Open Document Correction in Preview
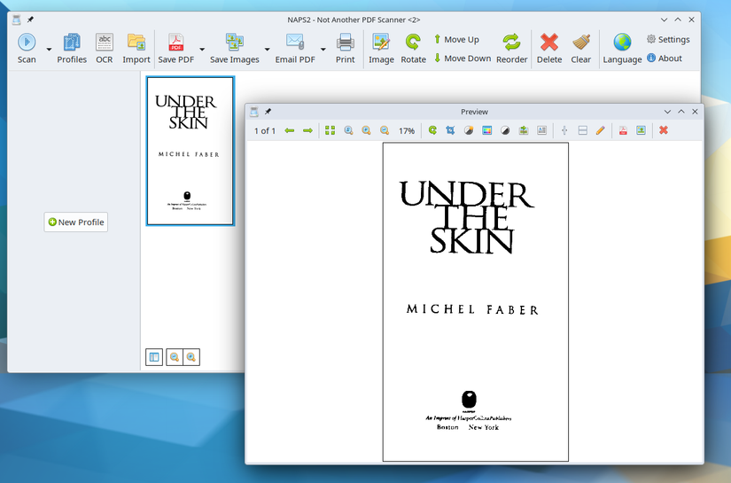 (541, 130)
